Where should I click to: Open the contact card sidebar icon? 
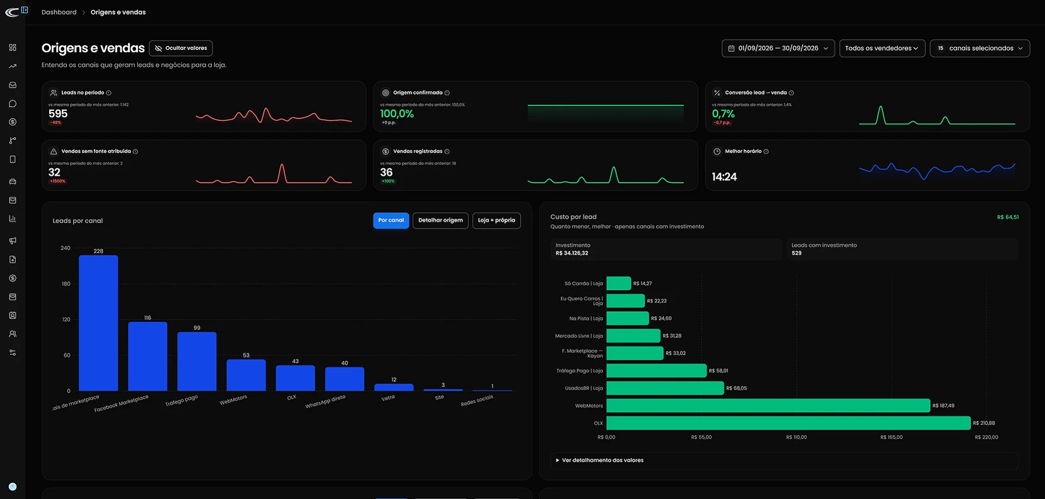coord(13,315)
